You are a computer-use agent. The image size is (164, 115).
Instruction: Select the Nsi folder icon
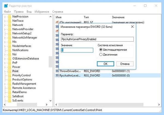point(10,54)
